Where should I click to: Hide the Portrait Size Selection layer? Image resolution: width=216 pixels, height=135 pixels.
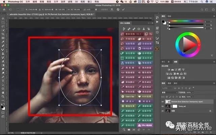point(163,101)
